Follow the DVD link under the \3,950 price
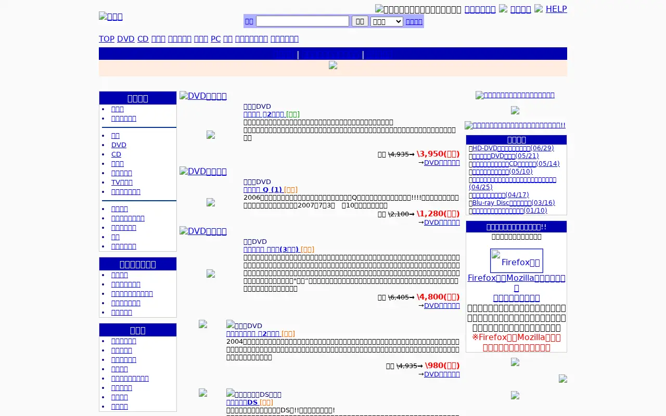This screenshot has height=416, width=666. (x=442, y=163)
